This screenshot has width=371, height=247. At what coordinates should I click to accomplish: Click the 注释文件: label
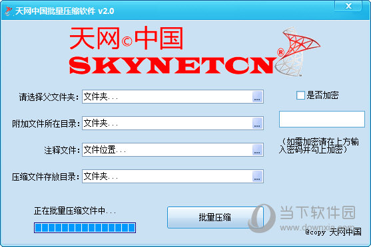click(x=62, y=150)
